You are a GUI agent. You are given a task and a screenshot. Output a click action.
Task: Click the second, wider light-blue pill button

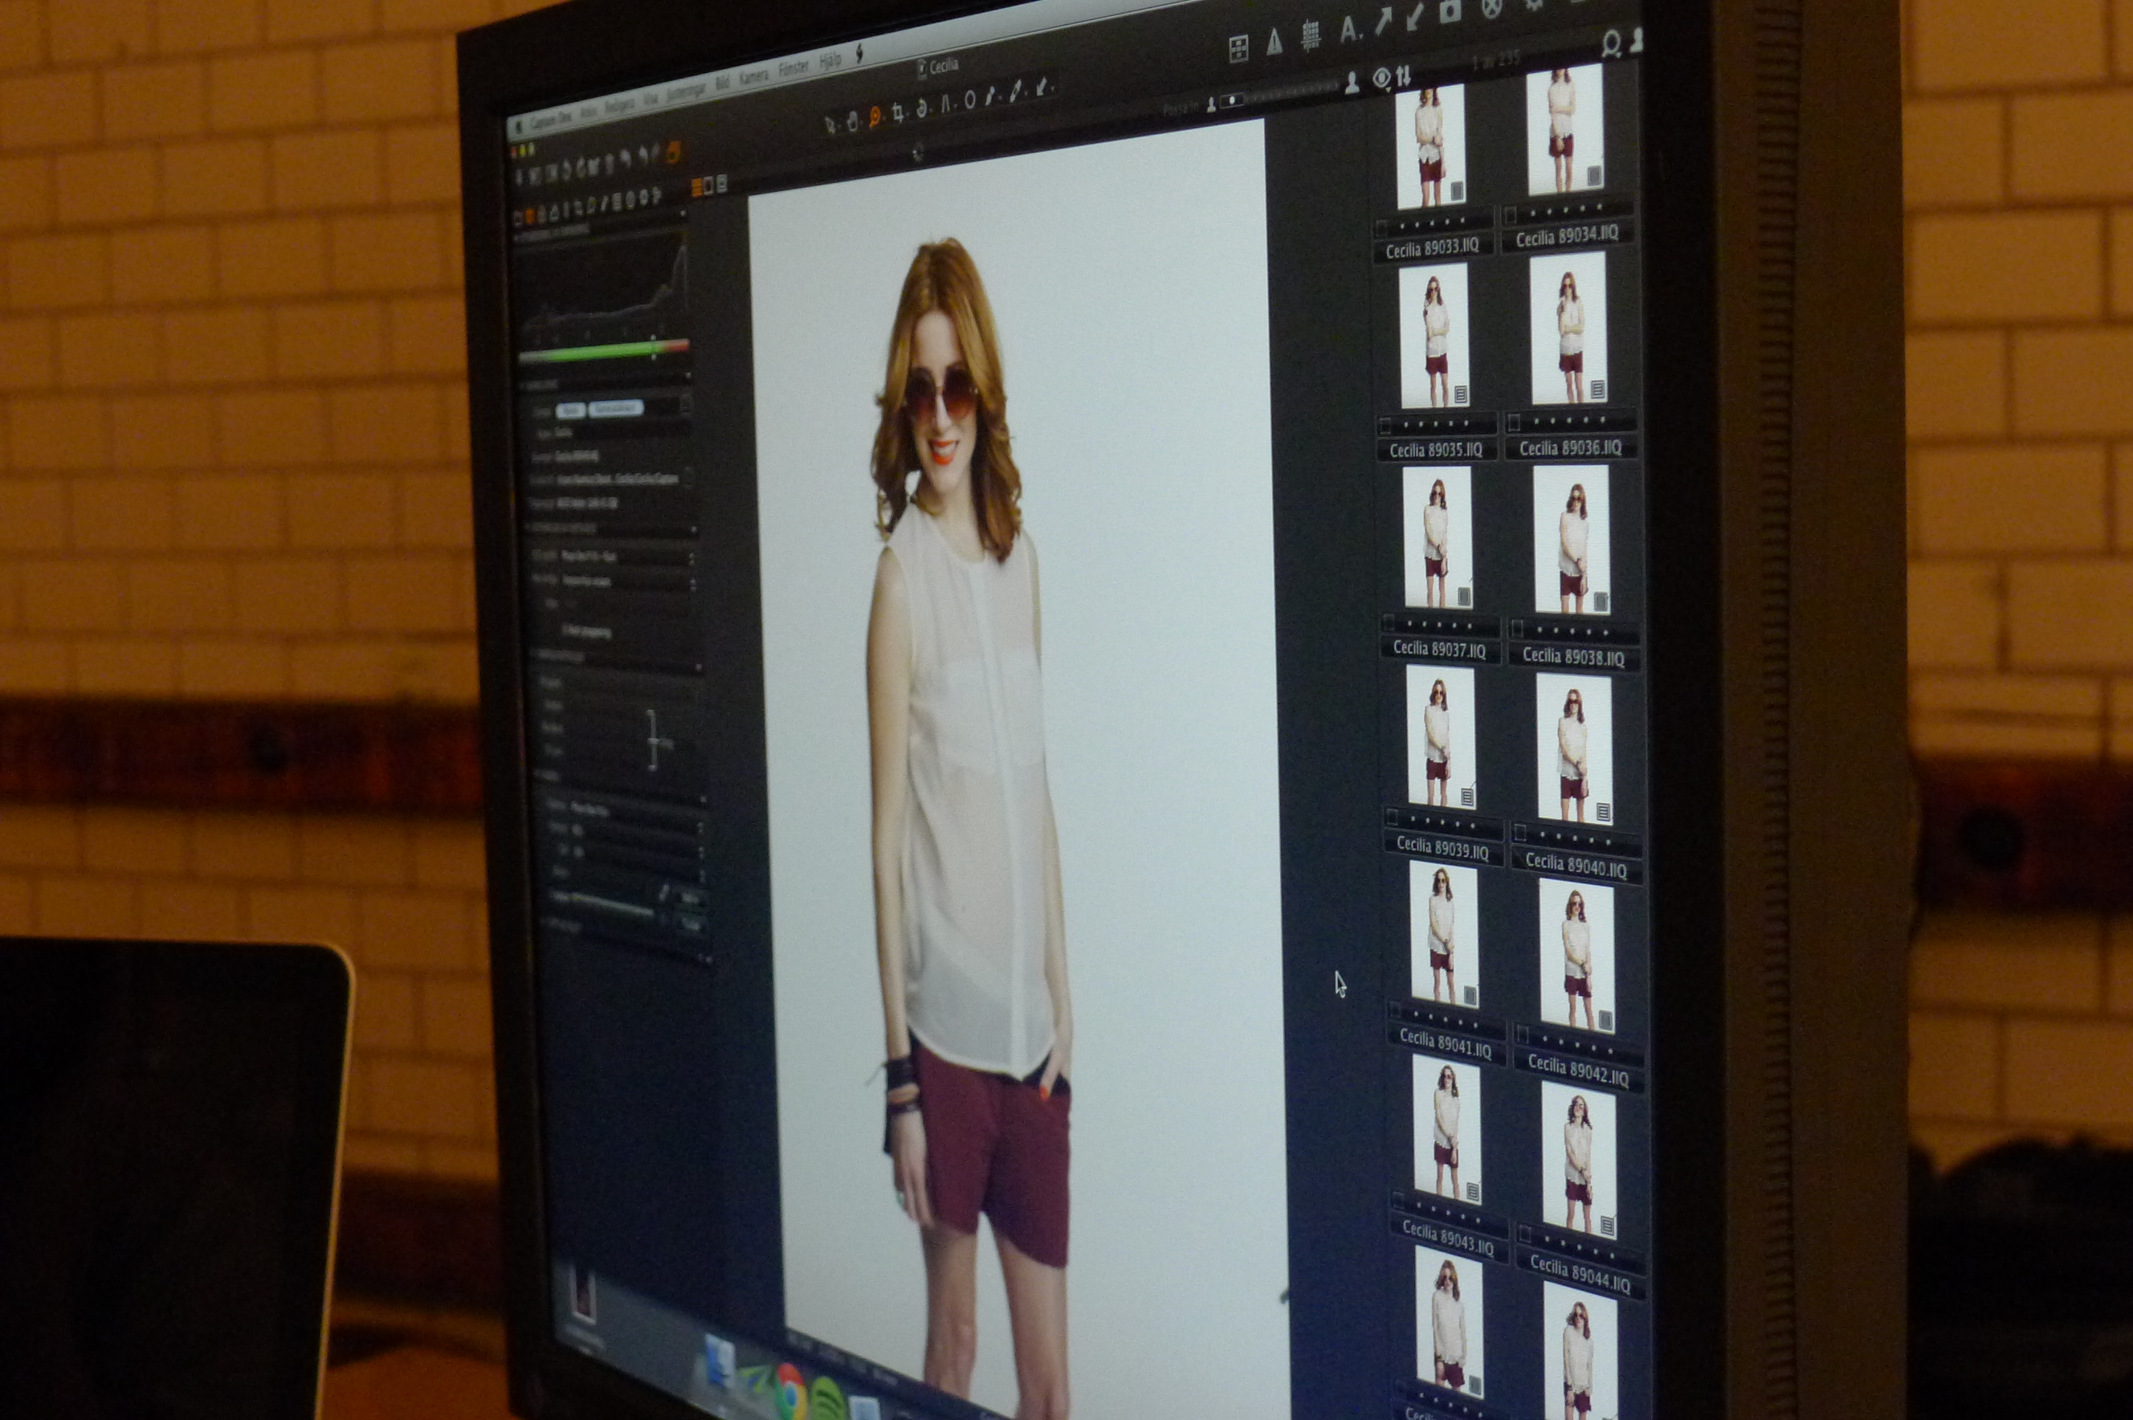coord(617,410)
